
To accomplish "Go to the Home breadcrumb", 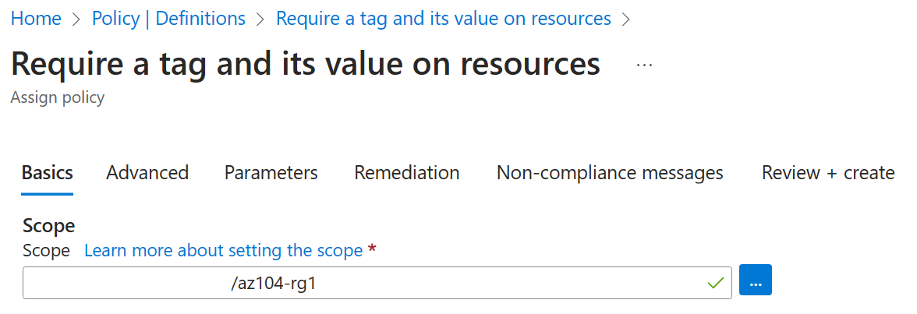I will (x=36, y=19).
